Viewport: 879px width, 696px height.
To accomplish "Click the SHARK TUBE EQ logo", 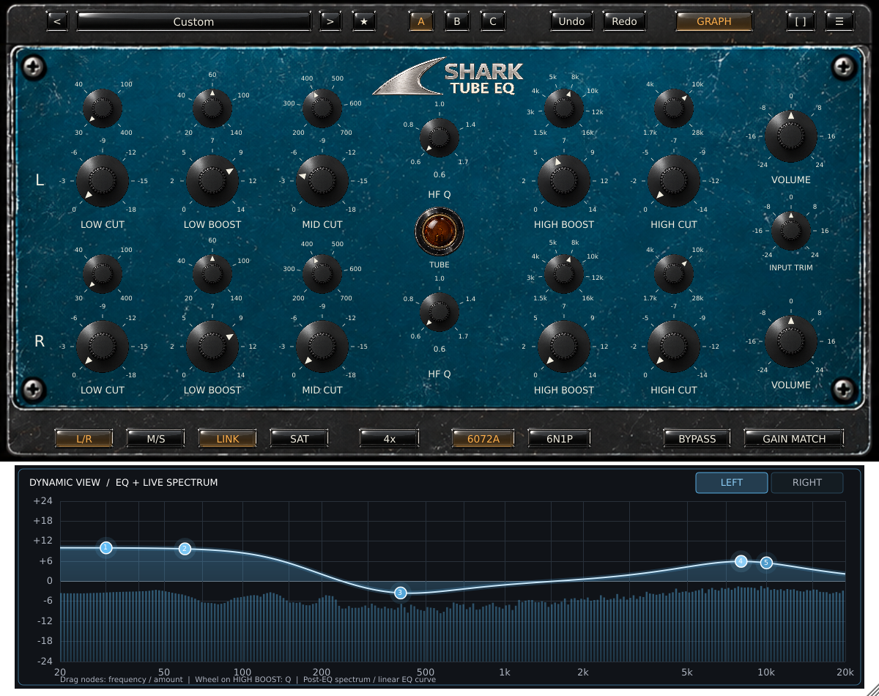I will (448, 77).
